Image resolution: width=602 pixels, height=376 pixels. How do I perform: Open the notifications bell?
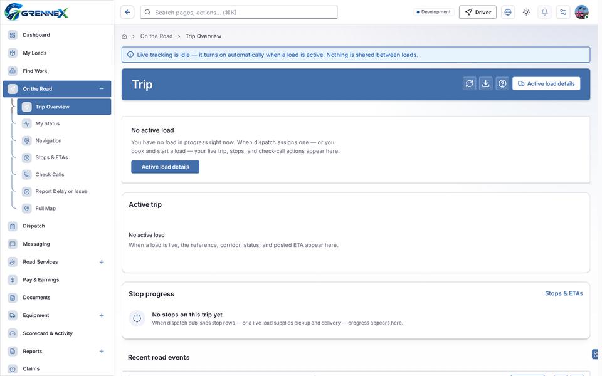coord(544,13)
